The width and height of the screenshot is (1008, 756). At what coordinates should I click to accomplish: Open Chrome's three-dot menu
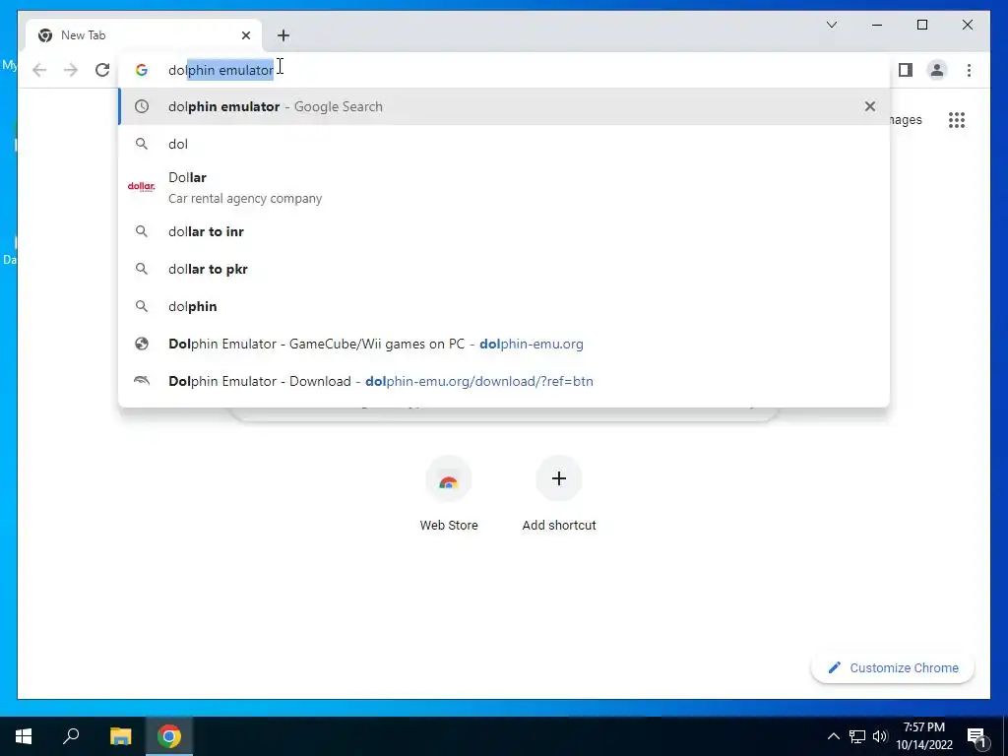tap(969, 70)
